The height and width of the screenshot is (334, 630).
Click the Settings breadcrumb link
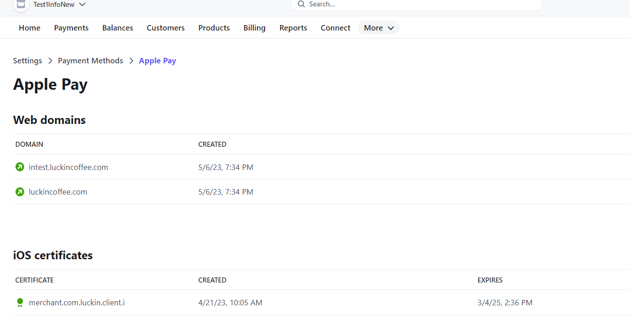27,60
